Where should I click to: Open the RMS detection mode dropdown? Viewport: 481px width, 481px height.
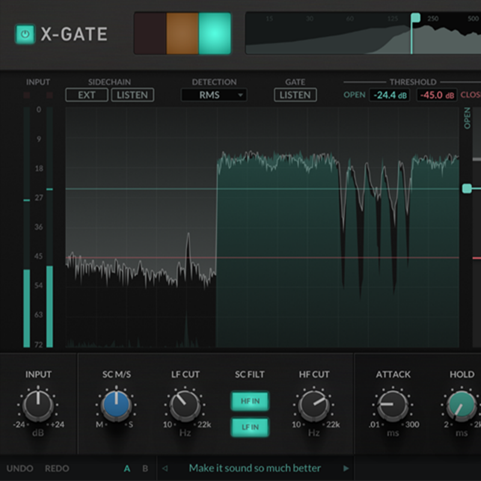tap(214, 94)
